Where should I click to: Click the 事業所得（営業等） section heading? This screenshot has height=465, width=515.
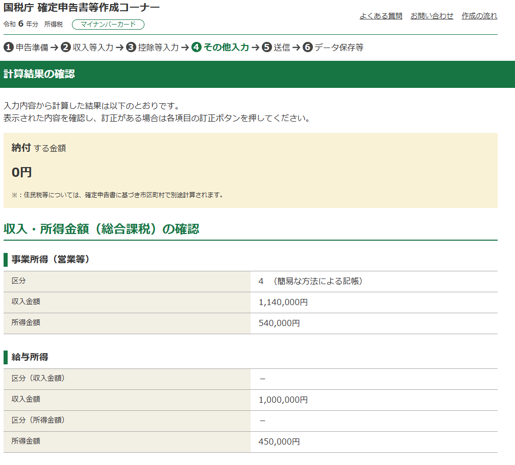pyautogui.click(x=51, y=260)
